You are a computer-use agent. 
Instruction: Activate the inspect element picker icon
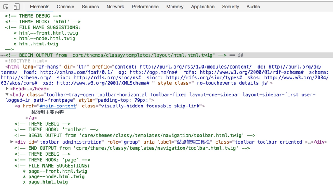pos(6,7)
